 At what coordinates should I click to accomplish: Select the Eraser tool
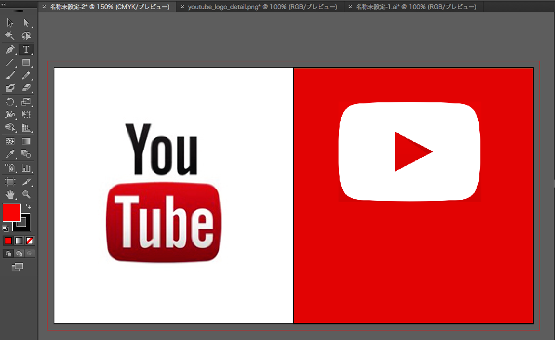pyautogui.click(x=26, y=88)
